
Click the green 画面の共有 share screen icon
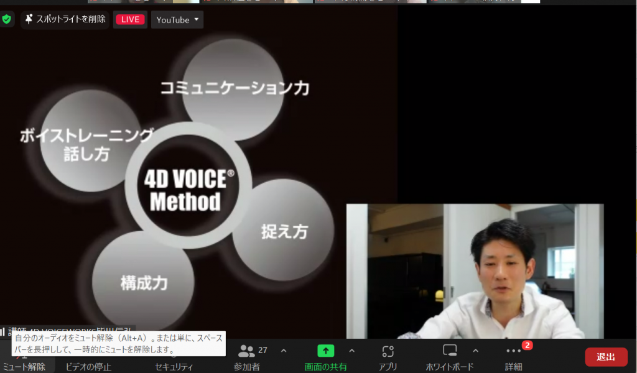[325, 351]
